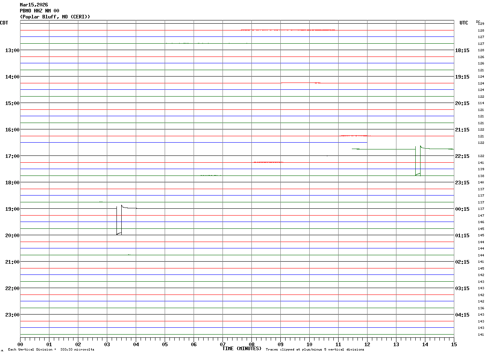
Task: Click the 00:15 UTC row label
Action: 462,209
